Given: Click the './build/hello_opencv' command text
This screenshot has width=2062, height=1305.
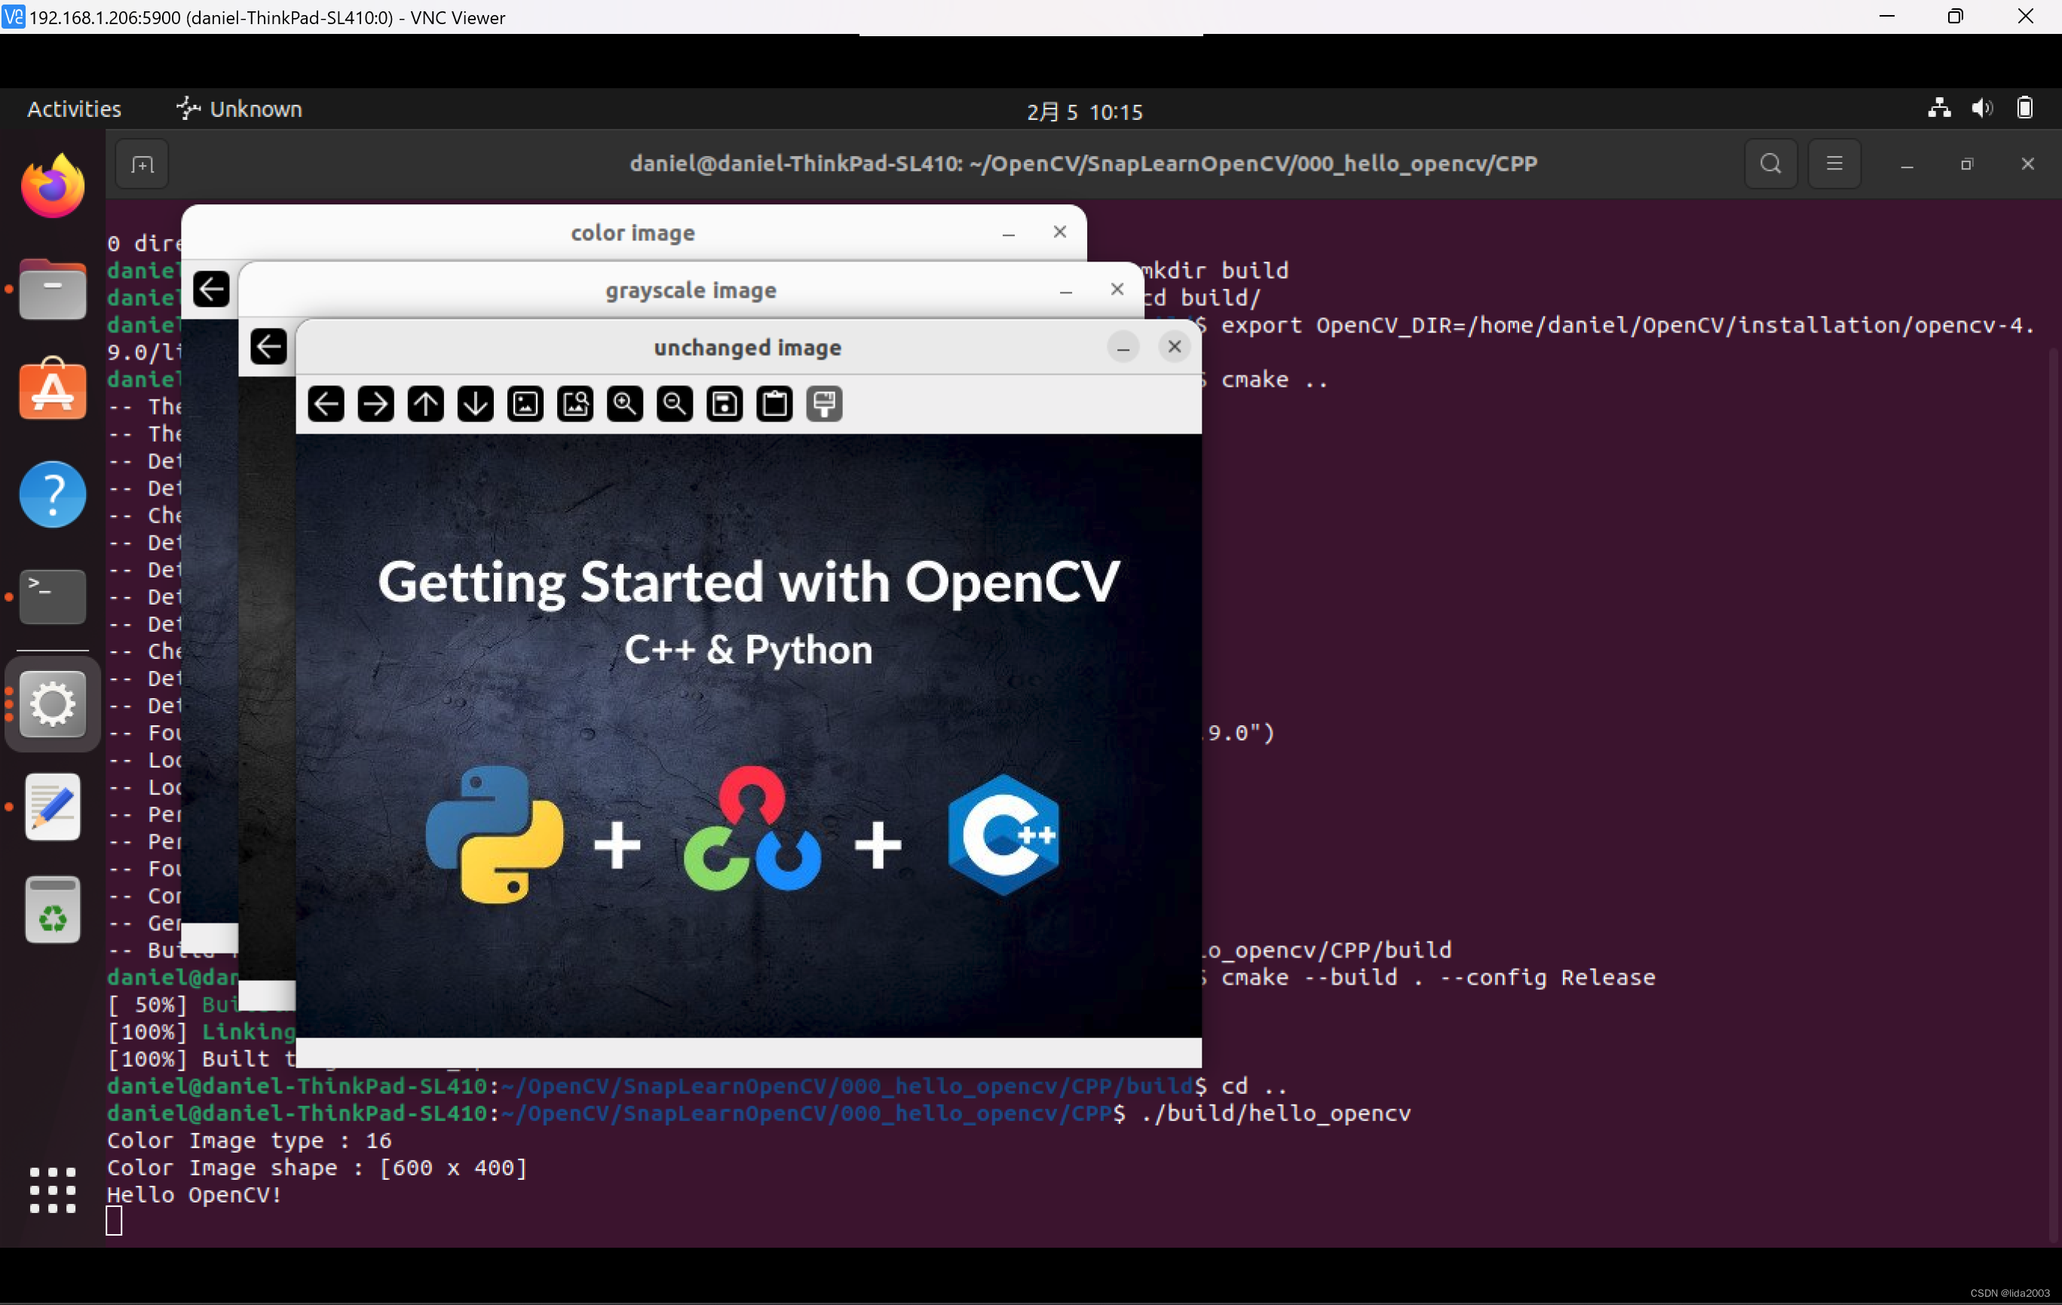Looking at the screenshot, I should 1276,1114.
